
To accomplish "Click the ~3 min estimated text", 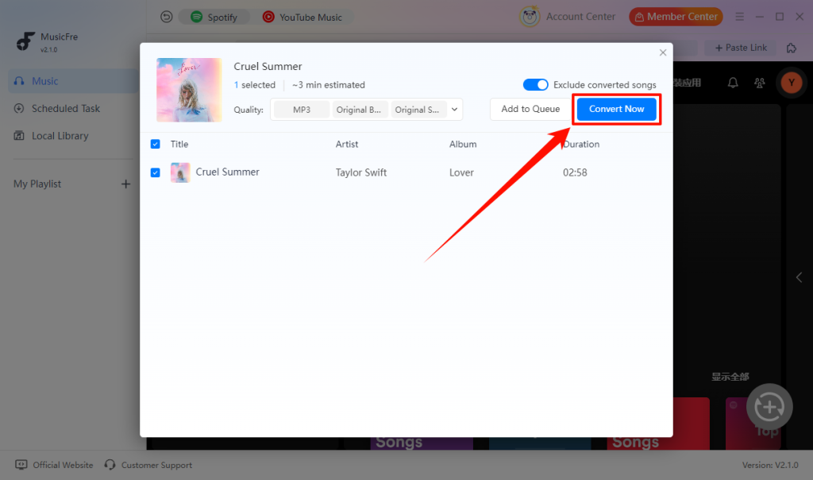I will 328,85.
